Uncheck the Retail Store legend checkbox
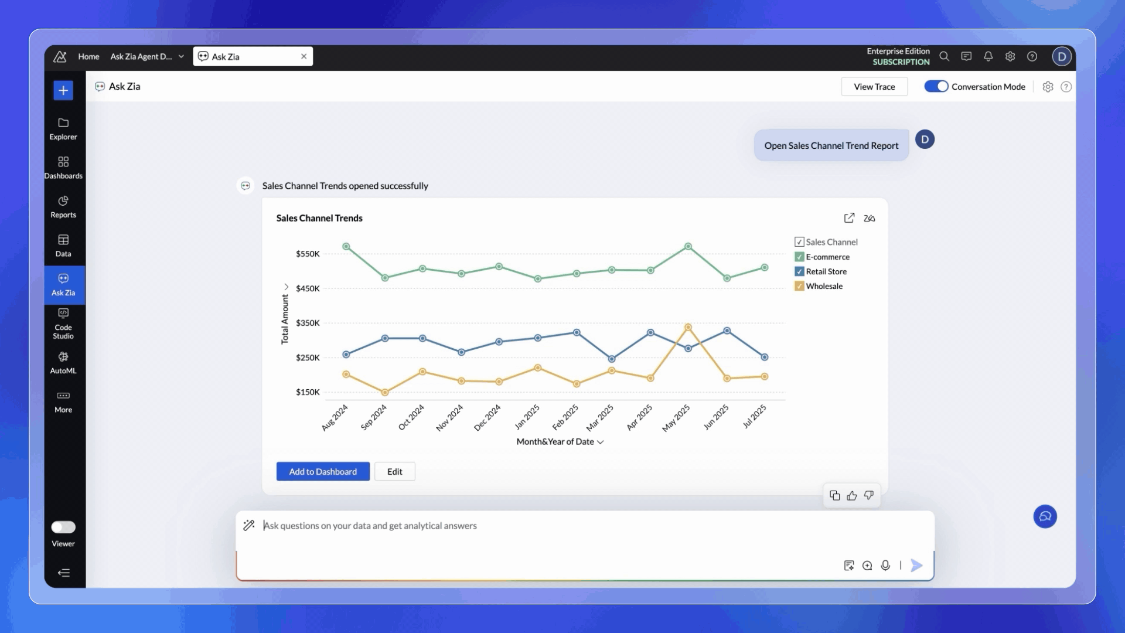This screenshot has width=1125, height=633. 799,271
